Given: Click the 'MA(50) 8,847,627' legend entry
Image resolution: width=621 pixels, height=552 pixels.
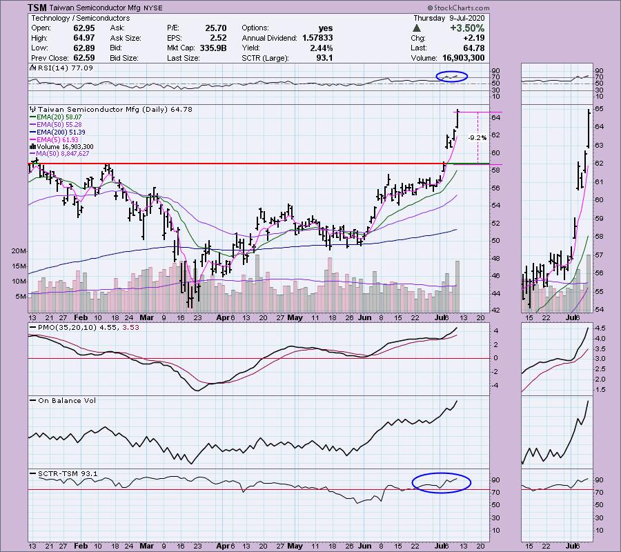Looking at the screenshot, I should [63, 154].
